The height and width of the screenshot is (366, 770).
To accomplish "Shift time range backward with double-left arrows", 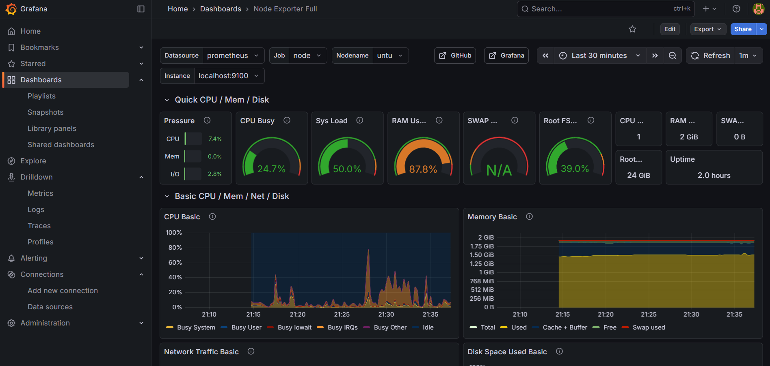I will [545, 56].
